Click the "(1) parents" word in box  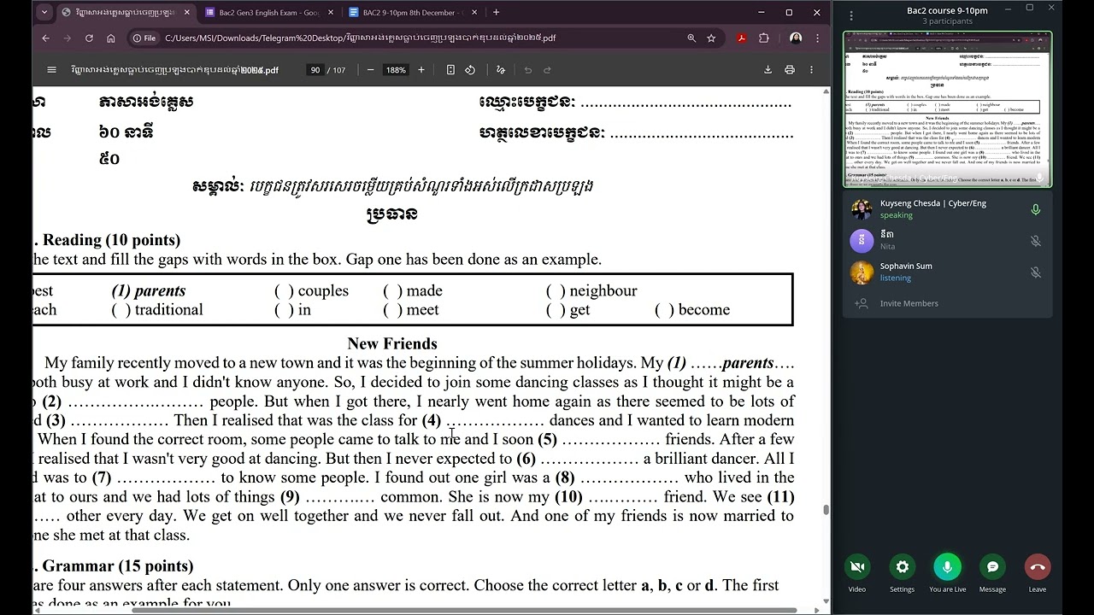click(x=149, y=290)
